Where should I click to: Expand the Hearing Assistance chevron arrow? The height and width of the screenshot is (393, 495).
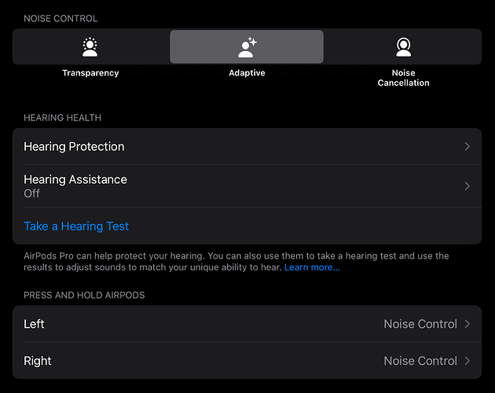click(467, 186)
